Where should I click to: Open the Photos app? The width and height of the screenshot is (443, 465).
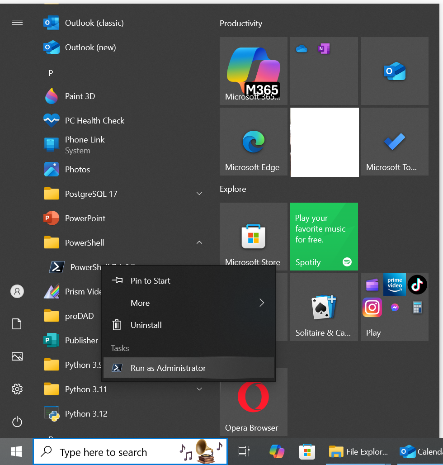(123, 170)
